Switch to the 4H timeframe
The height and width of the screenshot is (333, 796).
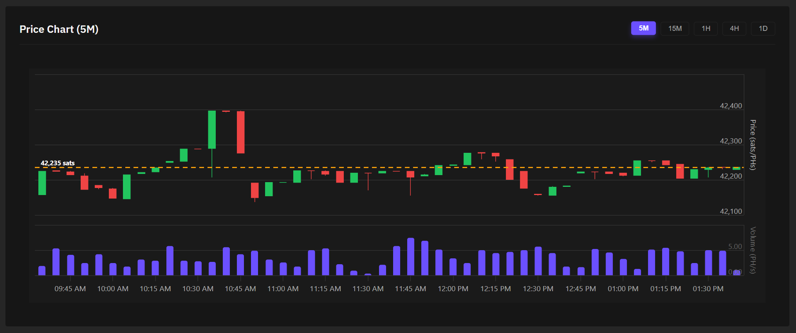click(x=734, y=29)
